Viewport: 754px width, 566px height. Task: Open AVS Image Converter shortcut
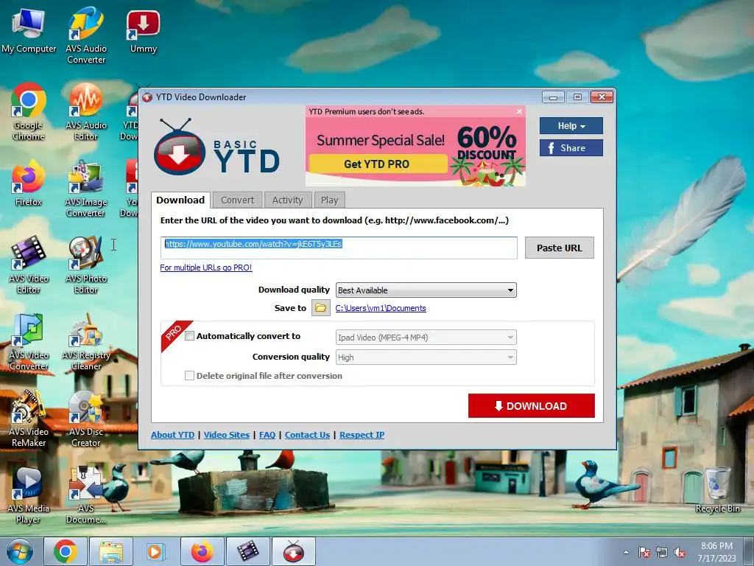click(86, 189)
